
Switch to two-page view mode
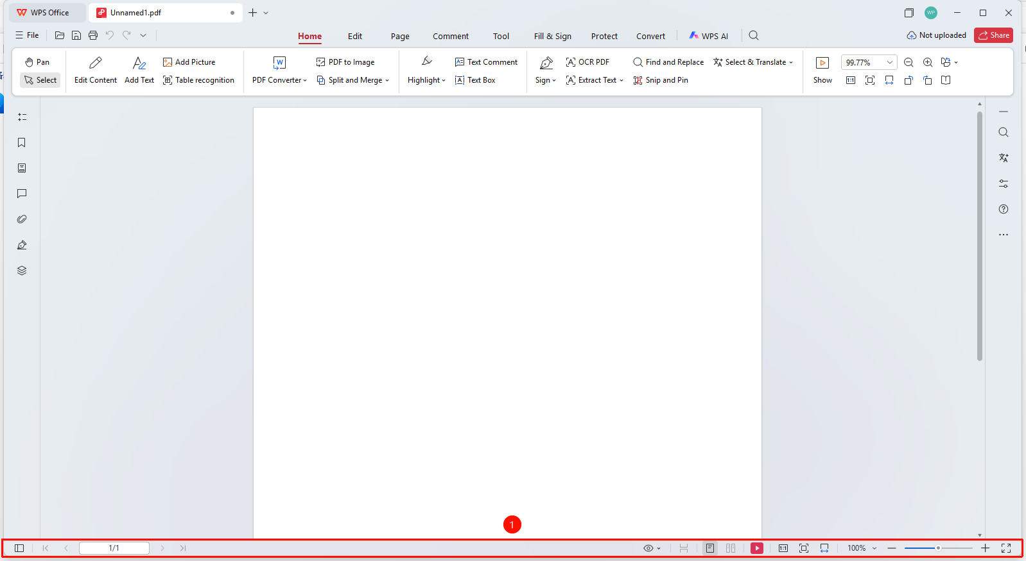[731, 548]
